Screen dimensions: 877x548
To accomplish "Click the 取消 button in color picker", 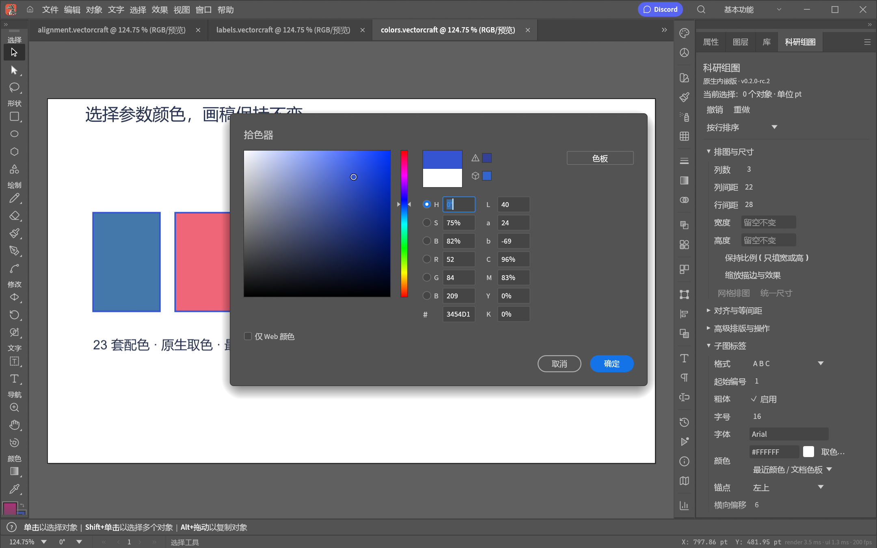I will tap(559, 364).
